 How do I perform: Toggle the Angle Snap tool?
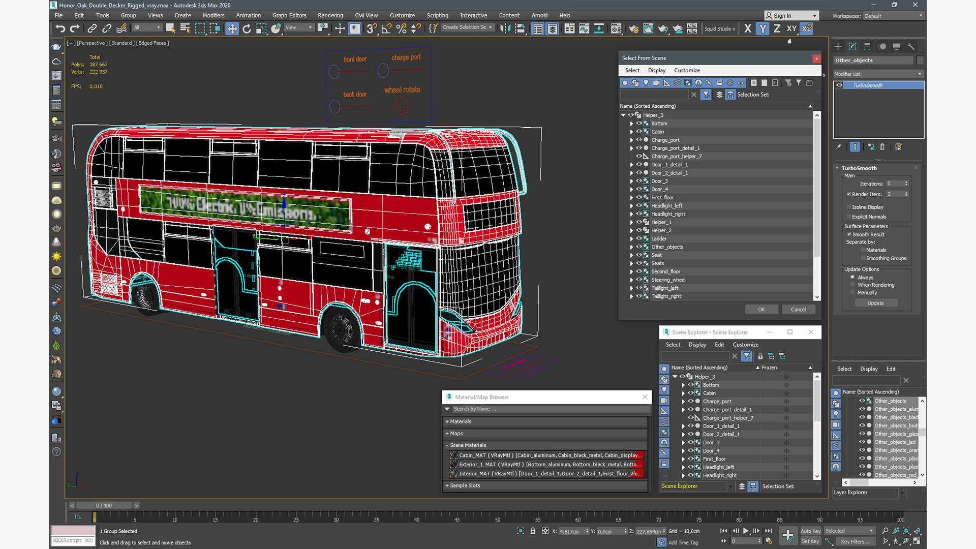pos(386,28)
